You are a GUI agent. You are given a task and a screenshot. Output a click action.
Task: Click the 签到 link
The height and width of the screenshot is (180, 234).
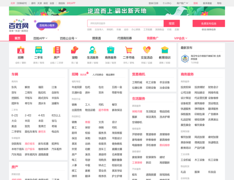pyautogui.click(x=195, y=3)
